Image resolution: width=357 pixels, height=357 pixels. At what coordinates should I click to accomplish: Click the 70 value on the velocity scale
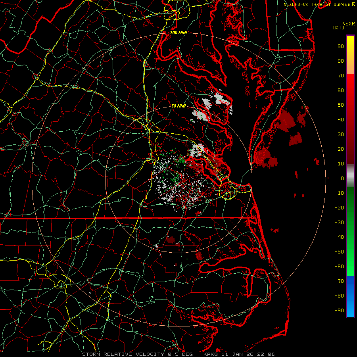[x=341, y=76]
